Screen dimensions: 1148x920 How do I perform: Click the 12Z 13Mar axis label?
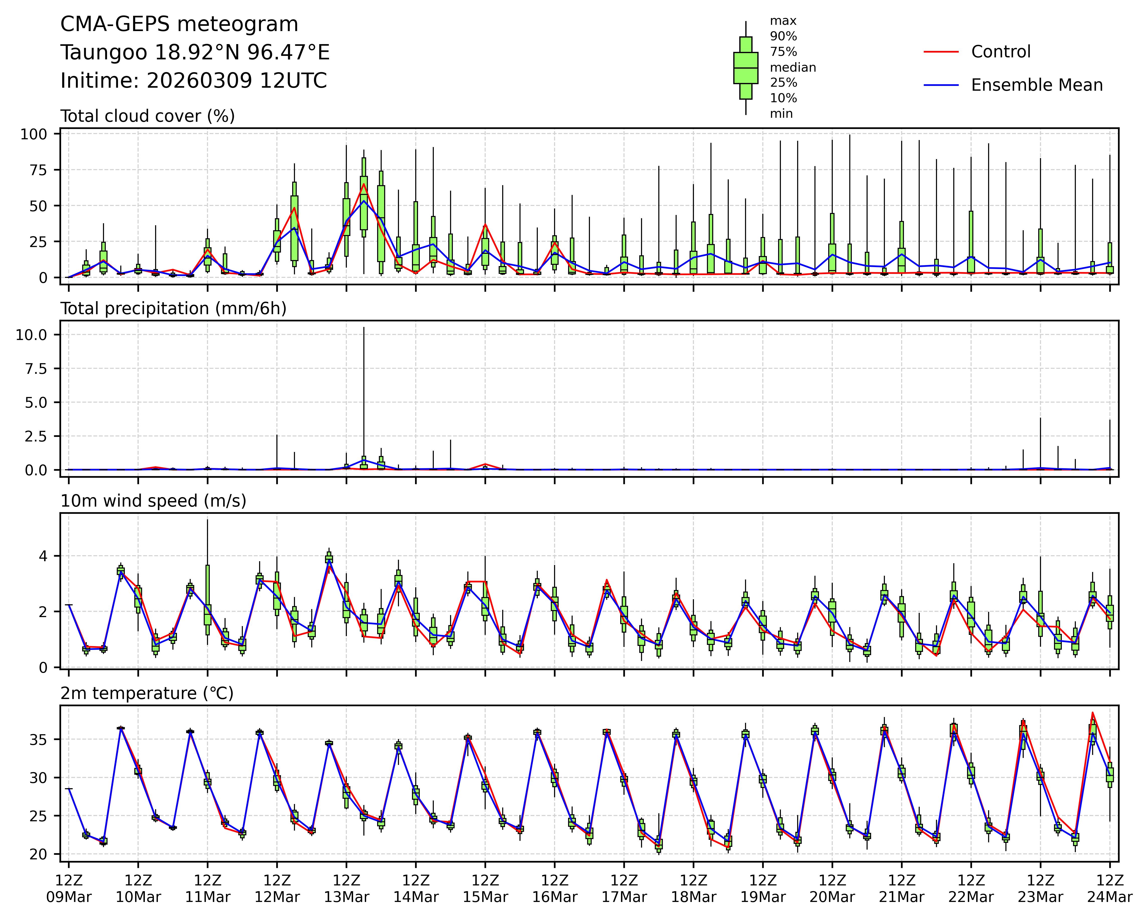tap(347, 889)
